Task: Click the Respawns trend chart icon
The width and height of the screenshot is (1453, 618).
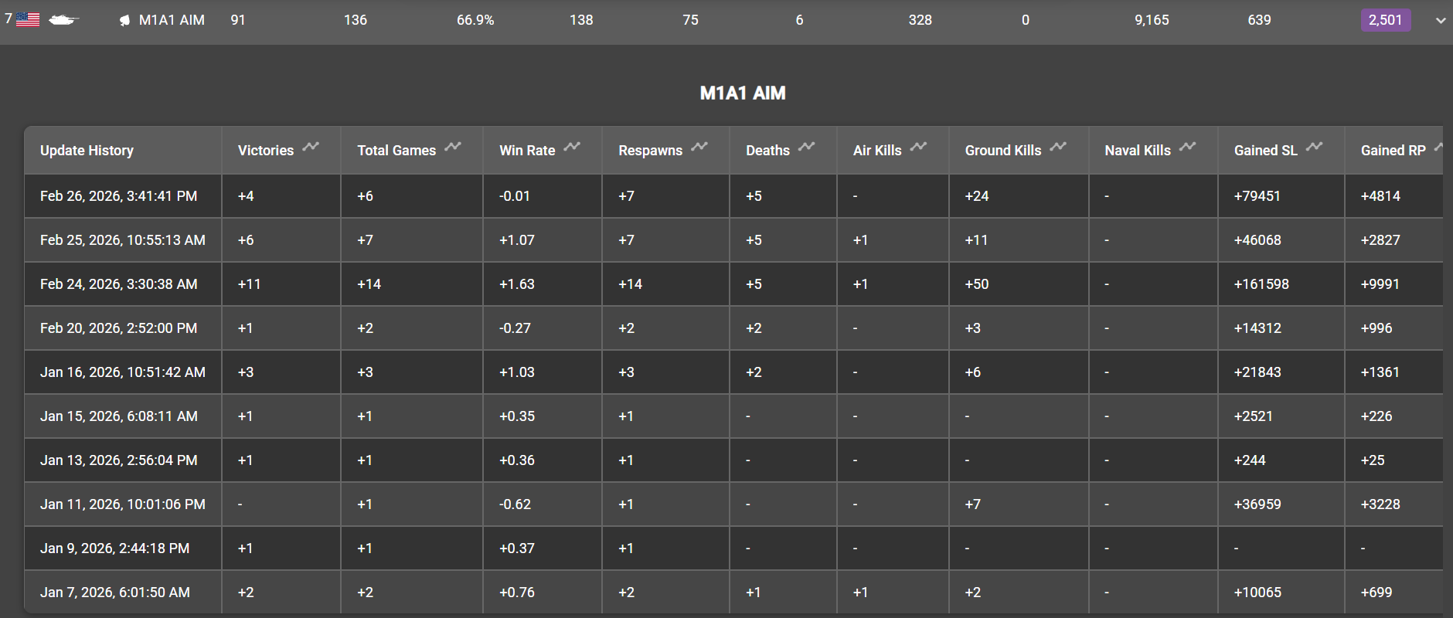Action: [x=699, y=147]
